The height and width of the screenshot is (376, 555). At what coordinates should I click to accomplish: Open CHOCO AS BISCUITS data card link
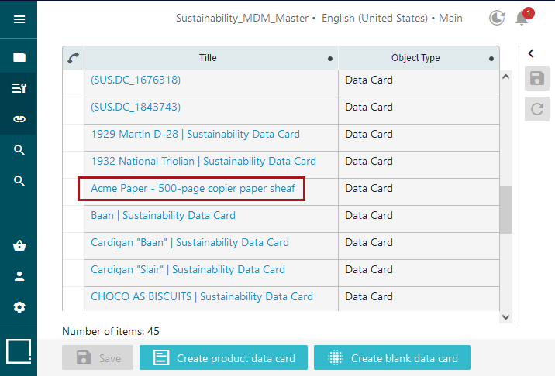(202, 296)
